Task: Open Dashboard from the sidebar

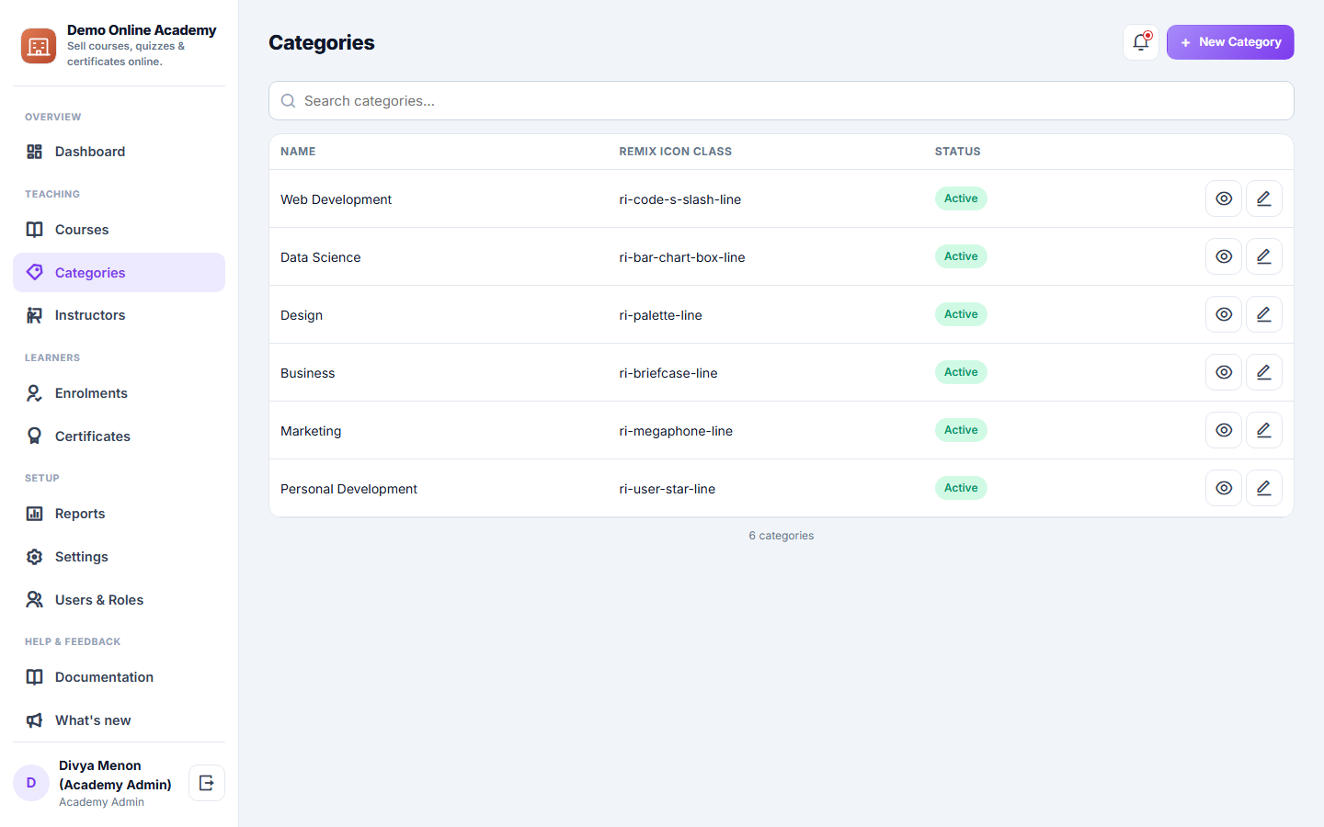Action: click(x=119, y=152)
